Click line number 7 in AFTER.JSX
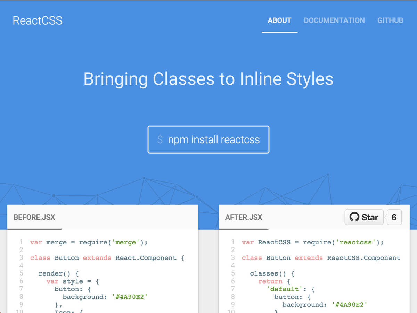Screen dimensions: 417x313 (233, 289)
